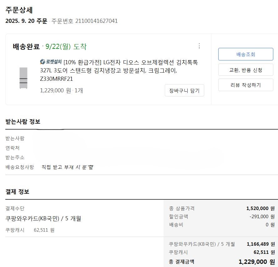Viewport: 278px width, 267px height.
Task: Click the 총 결제금액 1,229,000 원 total
Action: coord(256,262)
